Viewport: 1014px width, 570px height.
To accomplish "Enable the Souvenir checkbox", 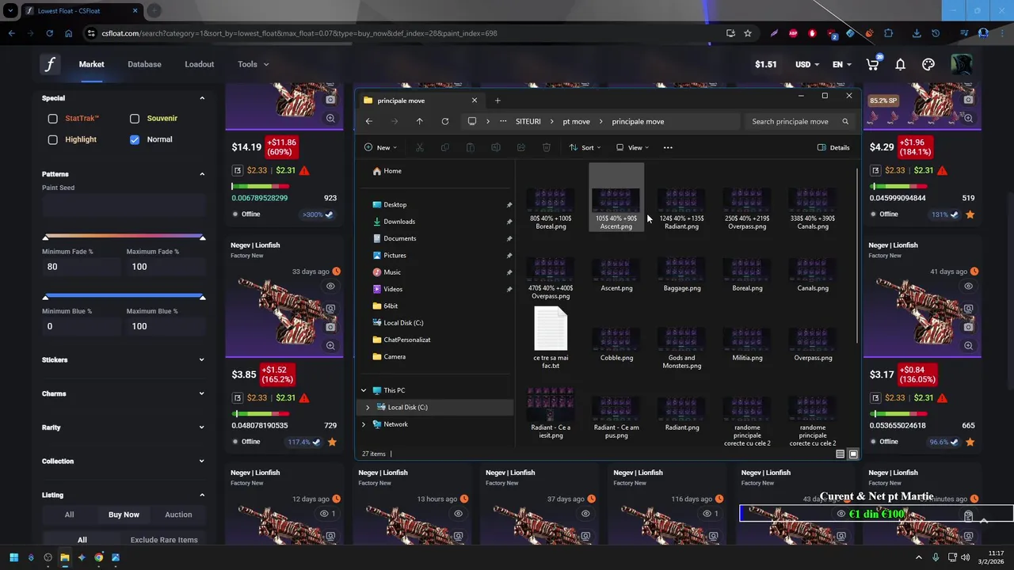I will pos(135,119).
